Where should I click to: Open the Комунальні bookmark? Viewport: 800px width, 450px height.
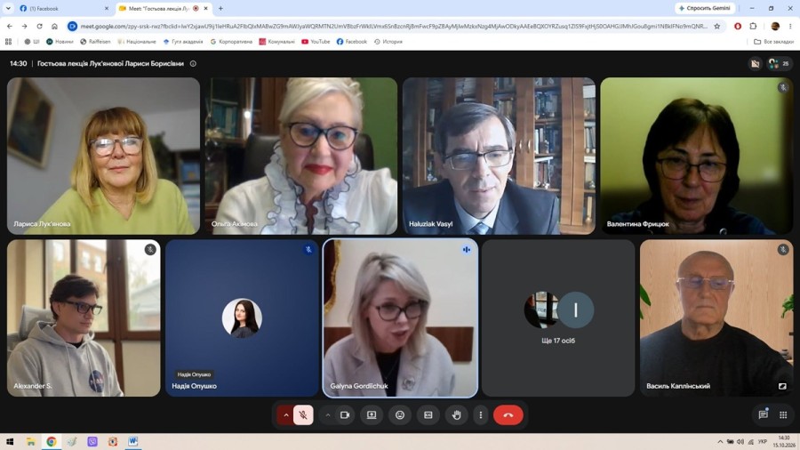pyautogui.click(x=277, y=42)
